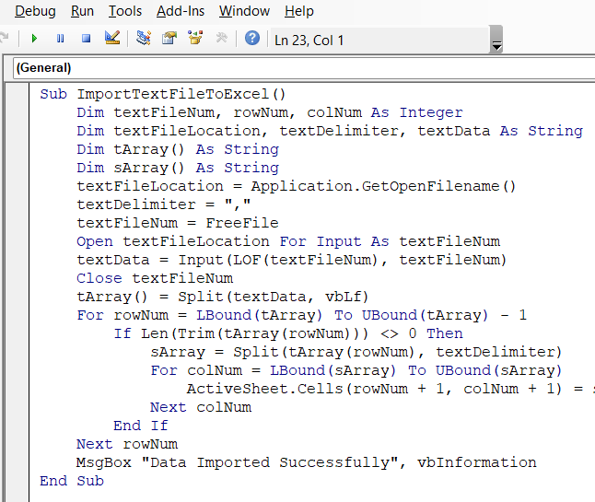
Task: Click the End If line
Action: point(140,426)
